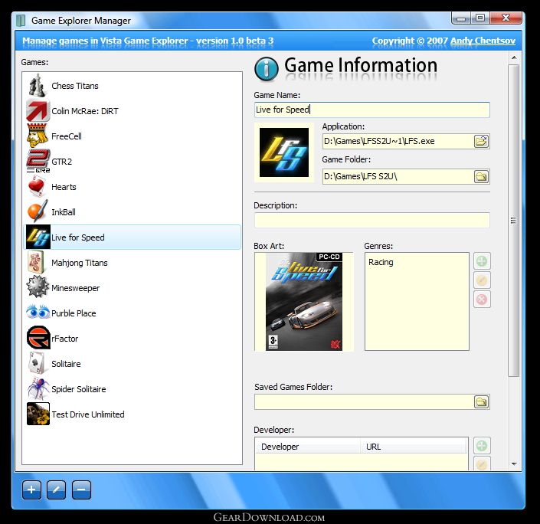Click the GTR2 game icon
This screenshot has width=540, height=524.
[x=38, y=161]
